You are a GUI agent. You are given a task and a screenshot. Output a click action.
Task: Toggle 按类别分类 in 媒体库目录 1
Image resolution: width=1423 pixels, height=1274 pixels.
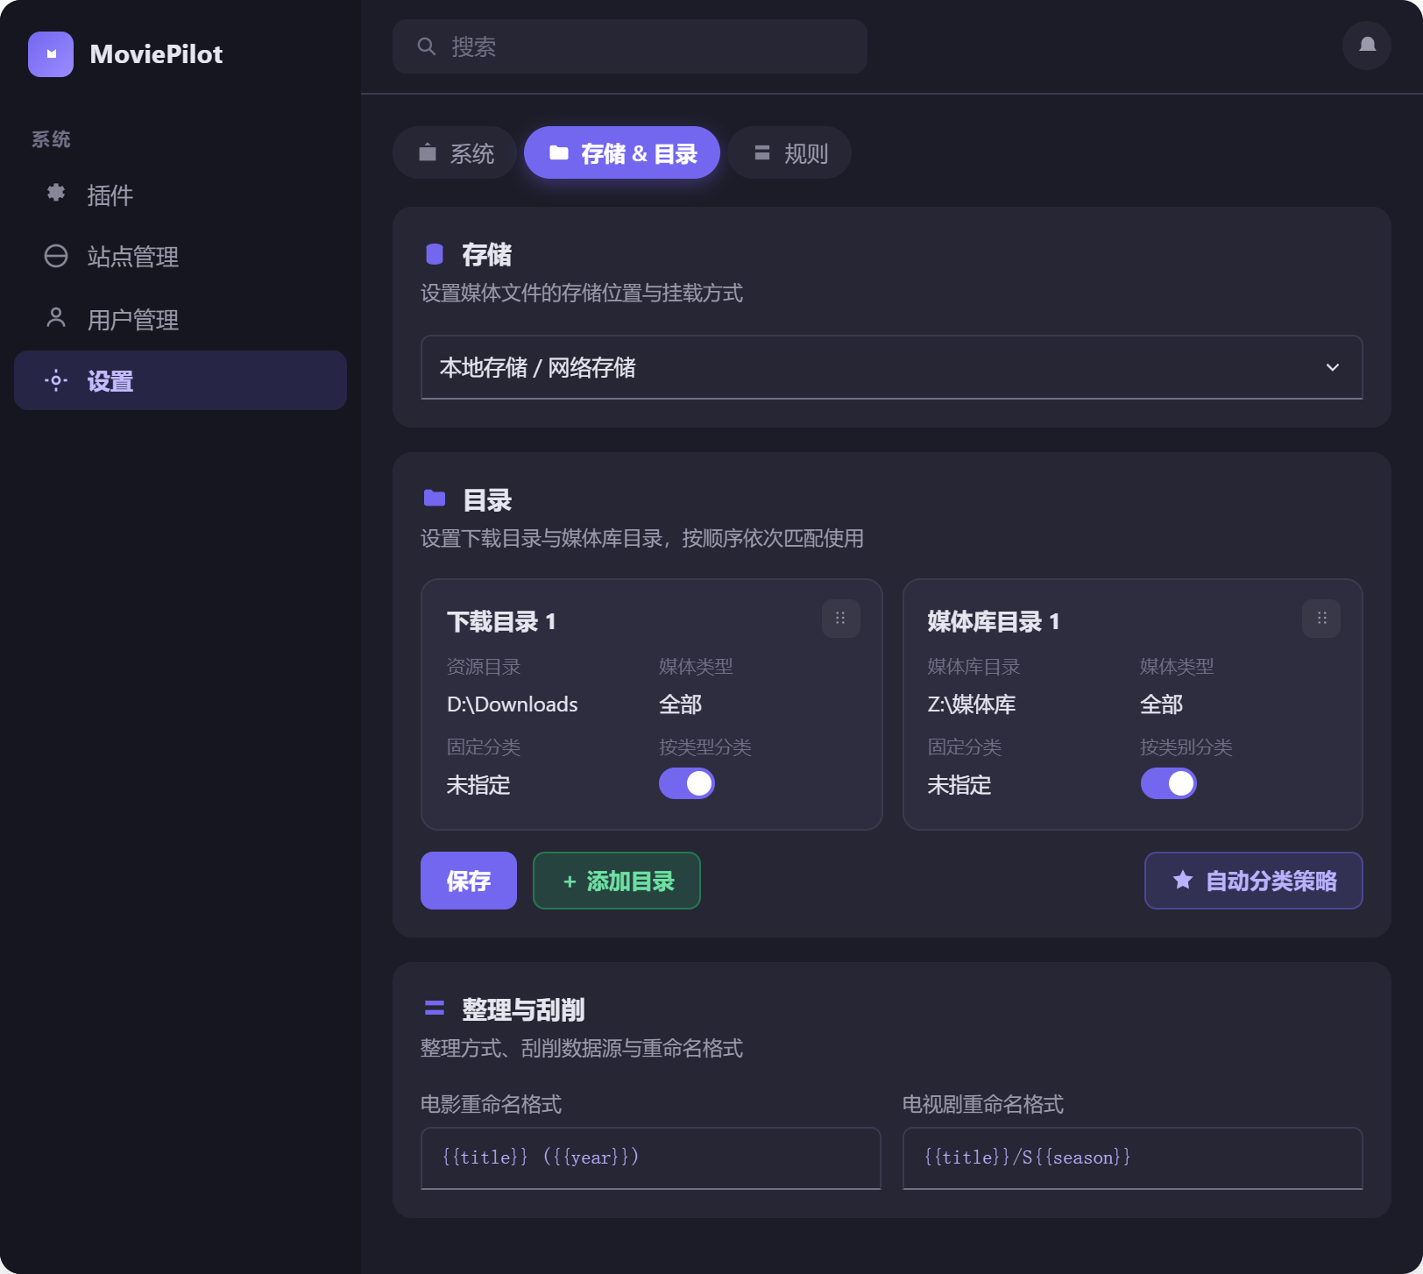click(1168, 783)
